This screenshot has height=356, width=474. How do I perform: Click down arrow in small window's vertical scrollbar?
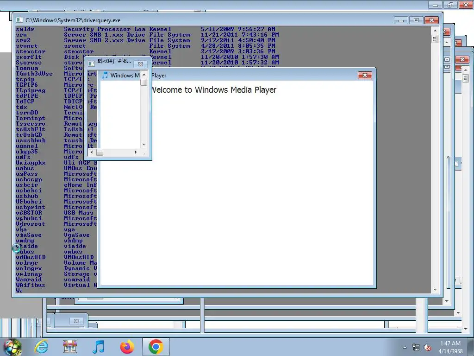(x=144, y=145)
